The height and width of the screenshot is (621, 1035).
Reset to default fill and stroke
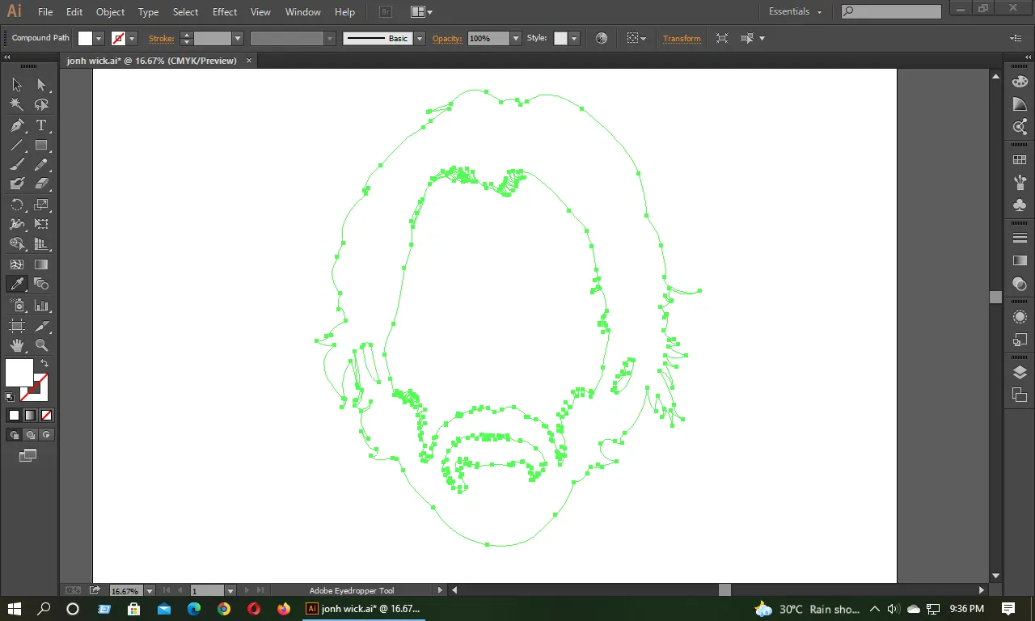click(10, 397)
